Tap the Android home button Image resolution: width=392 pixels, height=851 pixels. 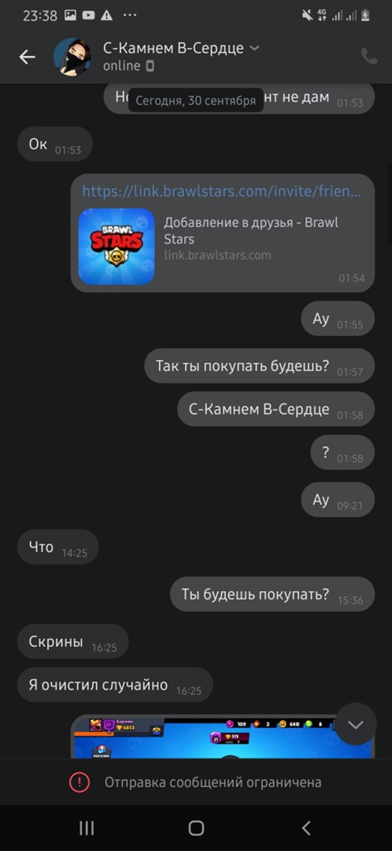tap(196, 827)
